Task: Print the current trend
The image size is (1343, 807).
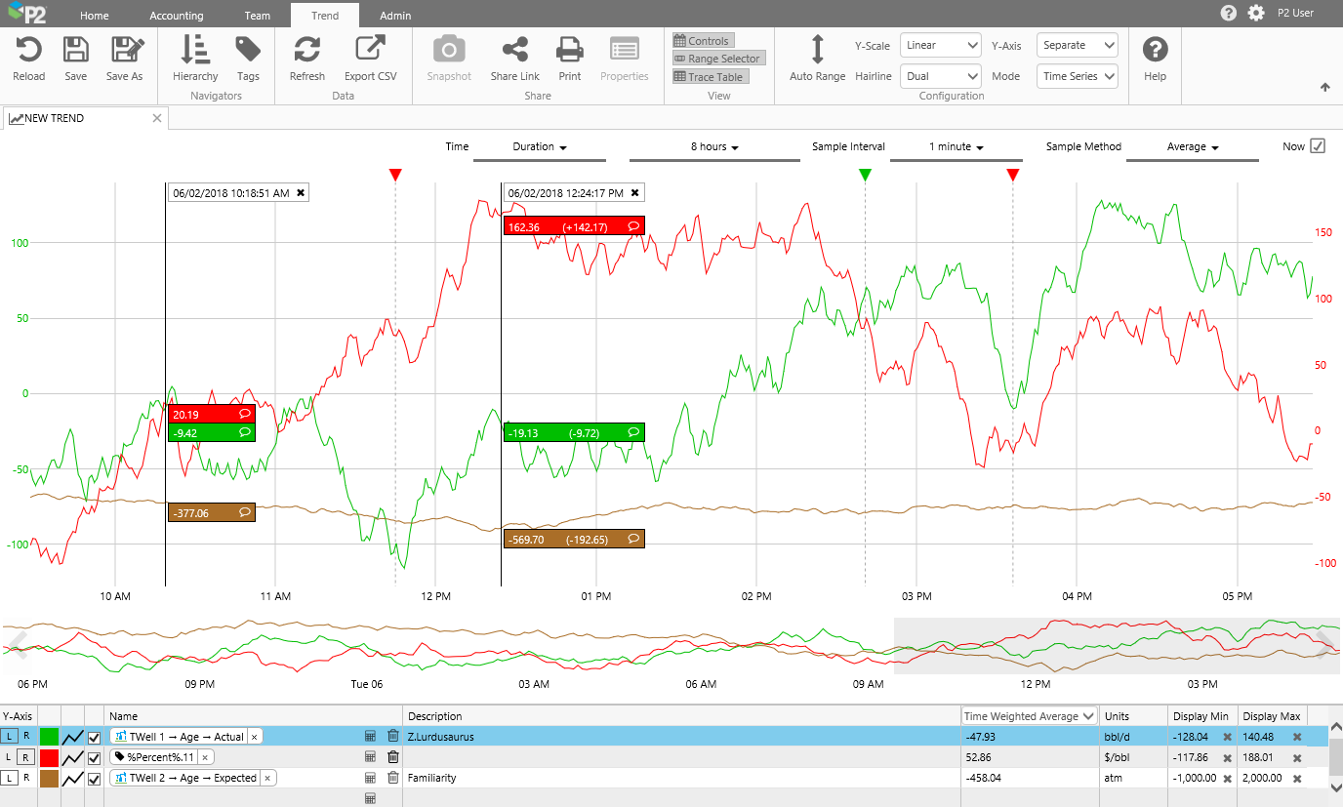Action: point(570,51)
